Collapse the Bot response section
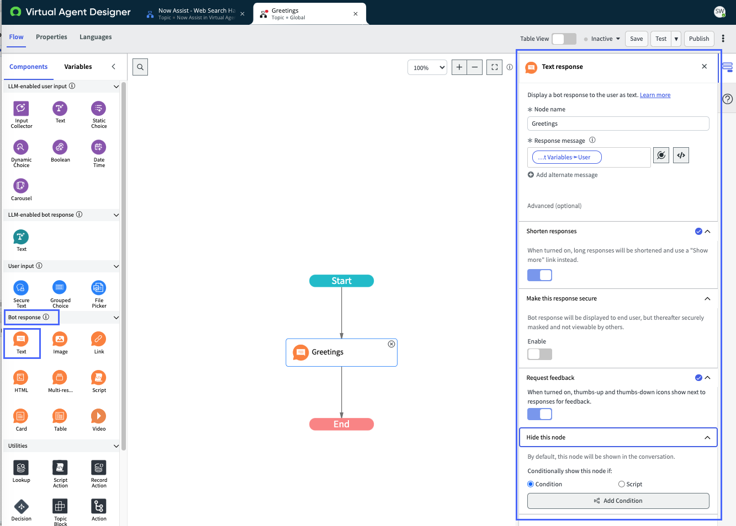The width and height of the screenshot is (736, 526). pos(116,318)
